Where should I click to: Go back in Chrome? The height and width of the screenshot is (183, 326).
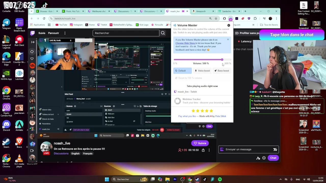click(32, 19)
